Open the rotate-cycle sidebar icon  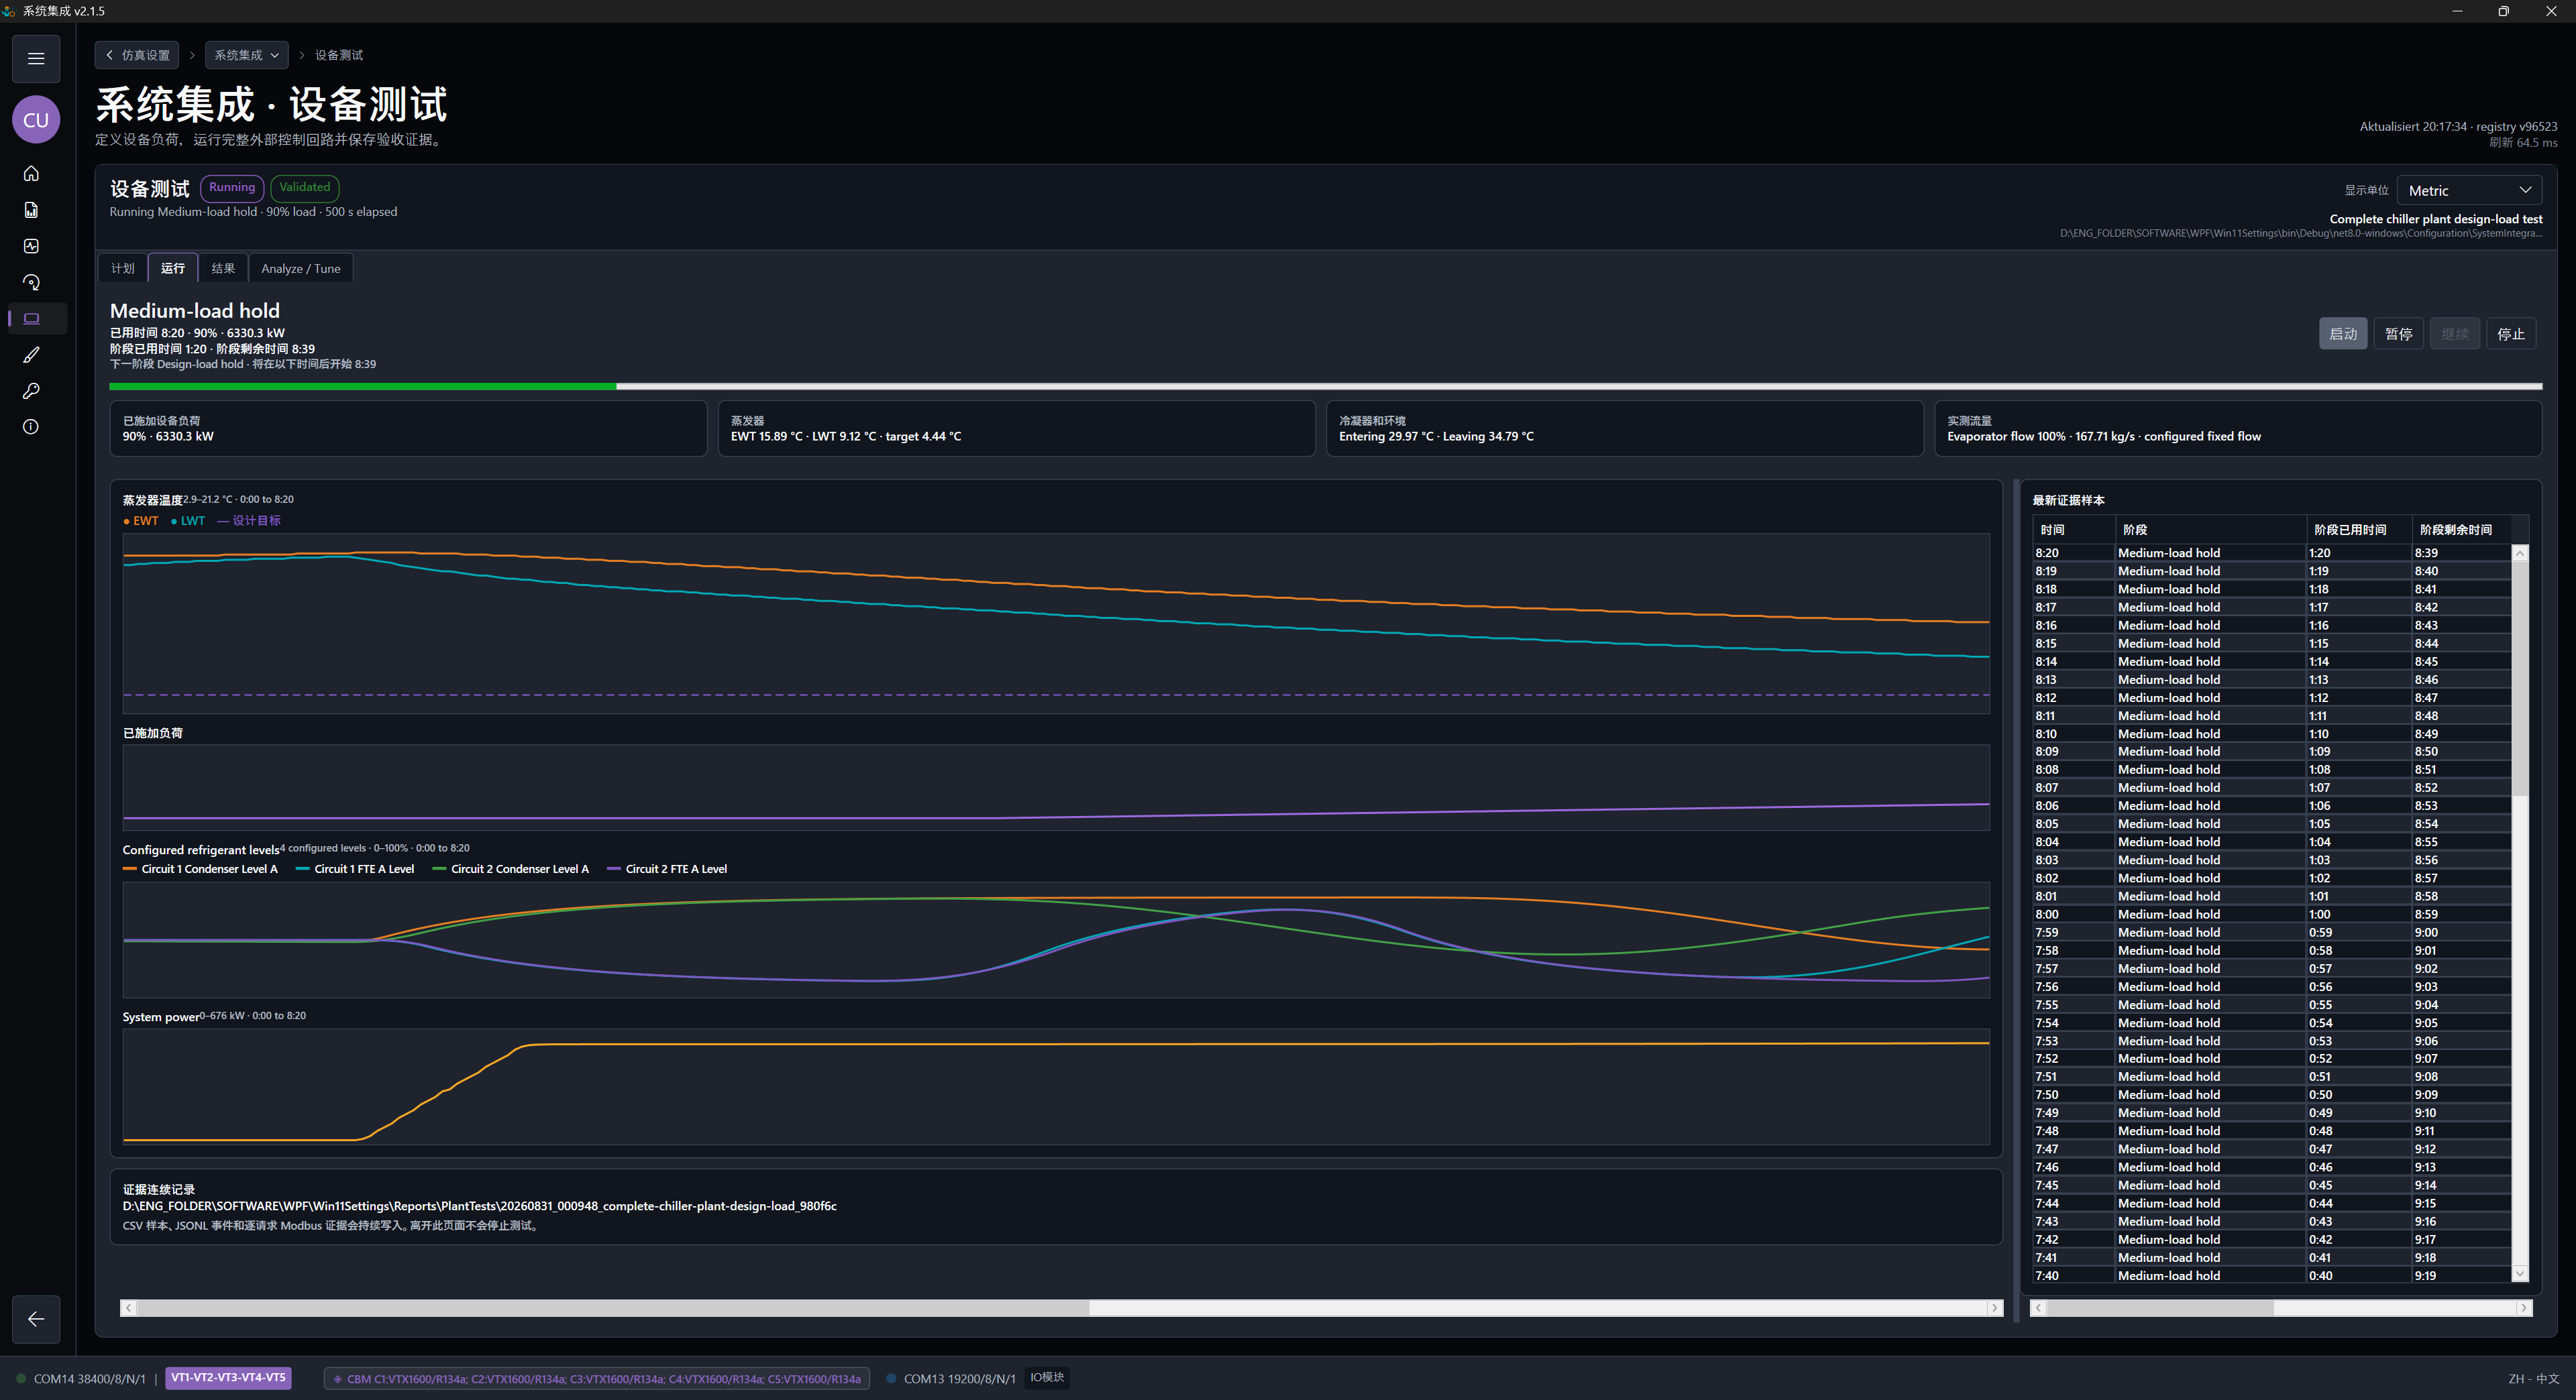pos(31,283)
